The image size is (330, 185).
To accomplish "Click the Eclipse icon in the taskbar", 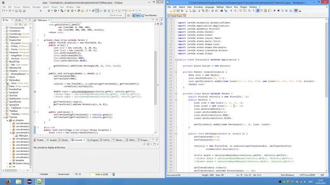I will tap(29, 181).
